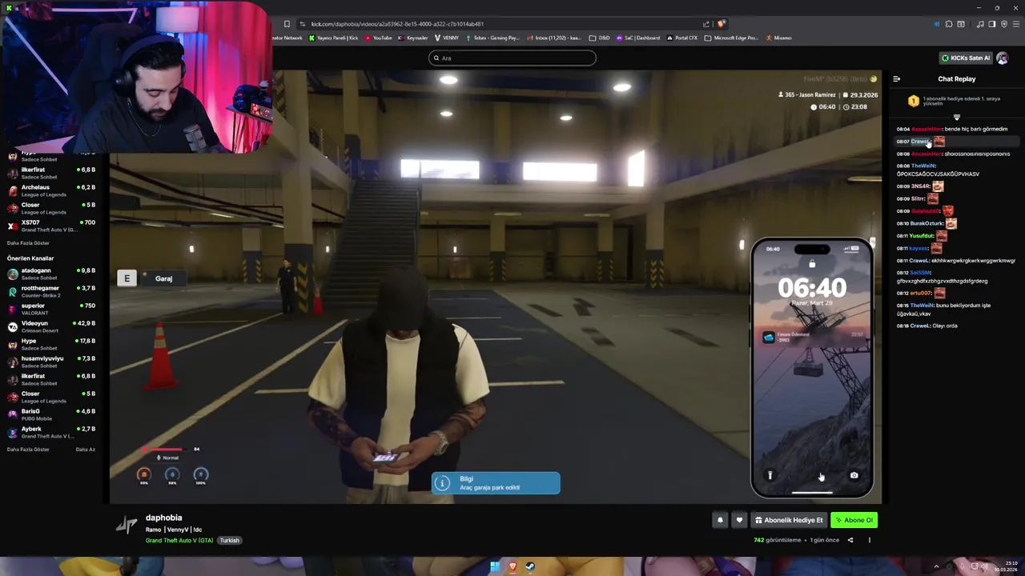Click the emote in 3NS4R's message
The height and width of the screenshot is (576, 1025).
coord(938,186)
